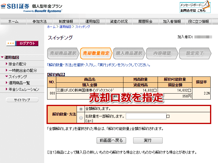
Task: Focus the partial cancellation quantity field
Action: (146, 116)
